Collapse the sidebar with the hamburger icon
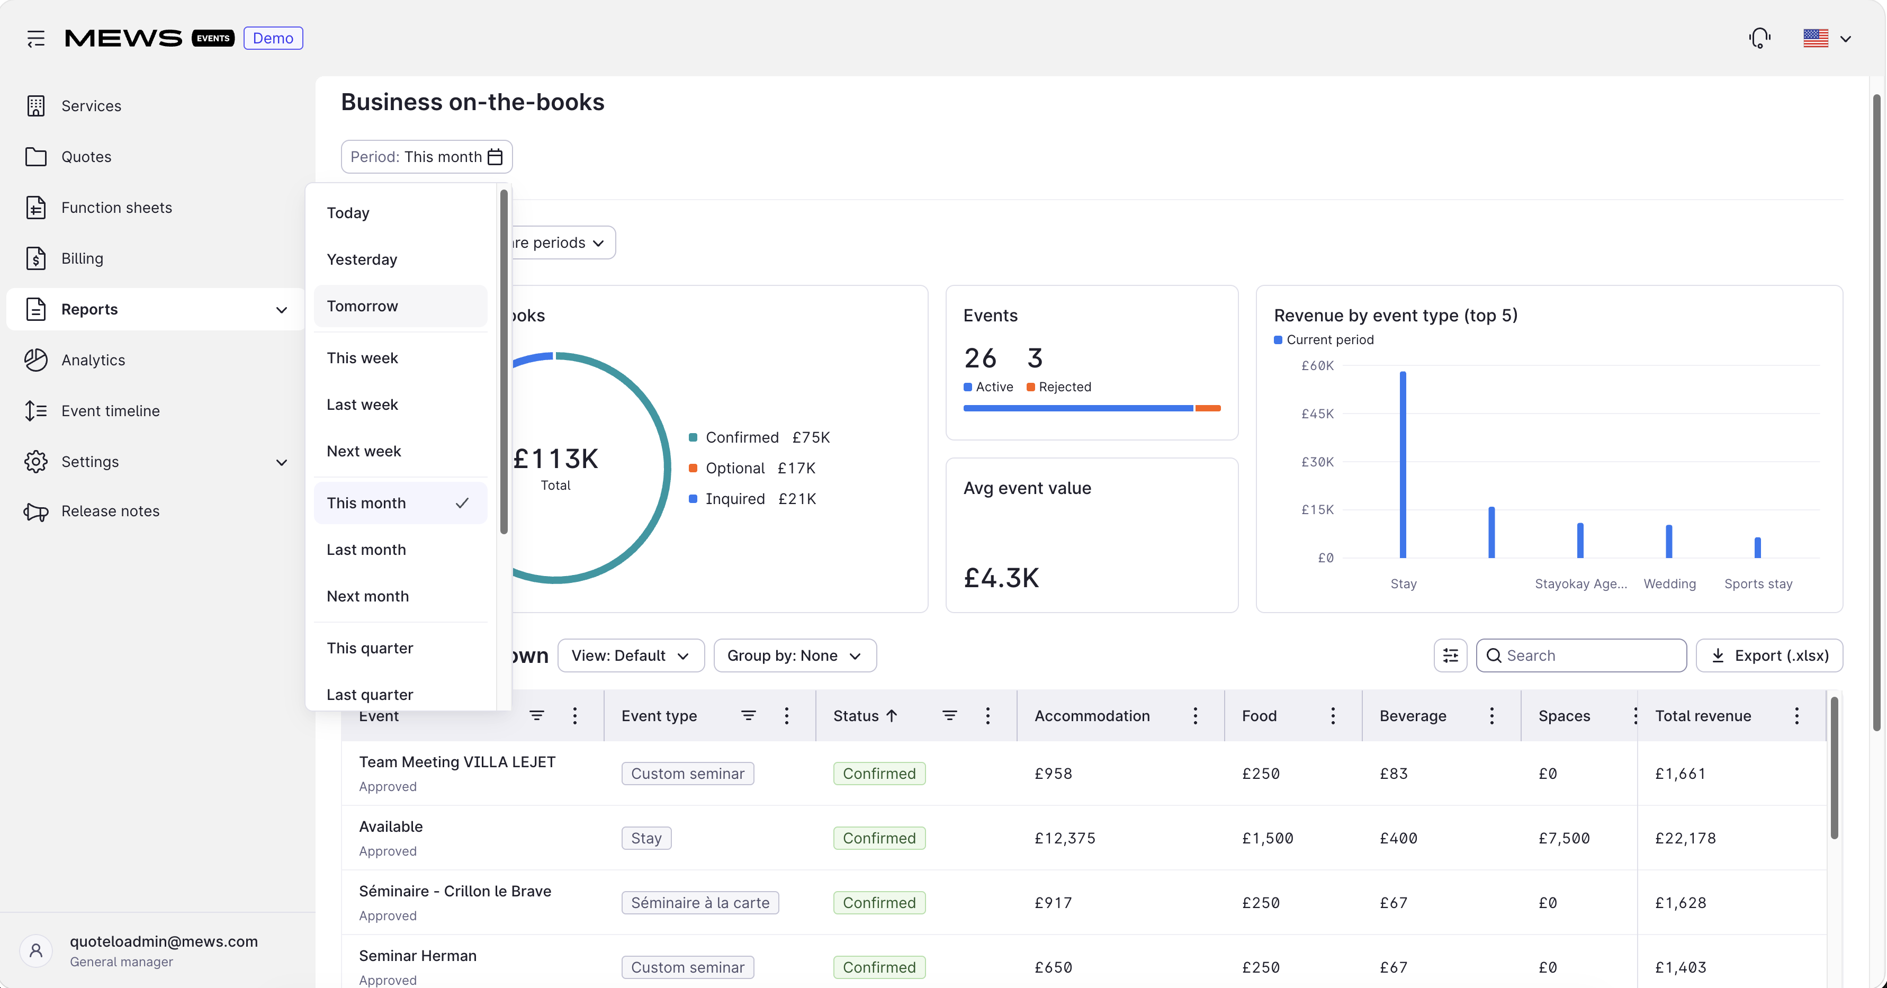 point(36,38)
